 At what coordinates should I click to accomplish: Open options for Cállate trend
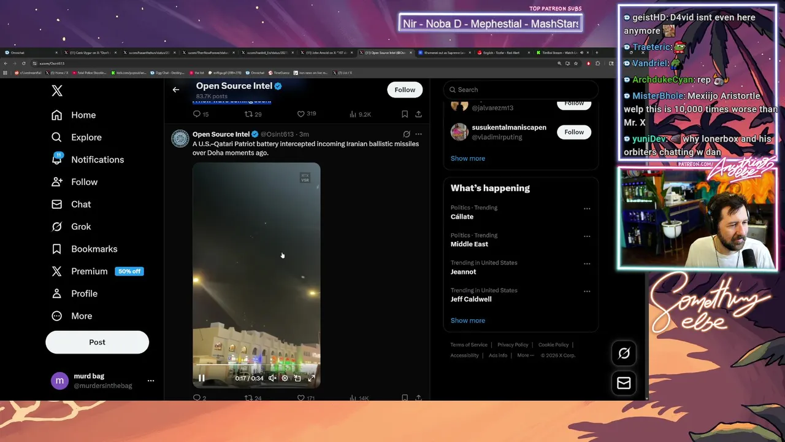(587, 209)
